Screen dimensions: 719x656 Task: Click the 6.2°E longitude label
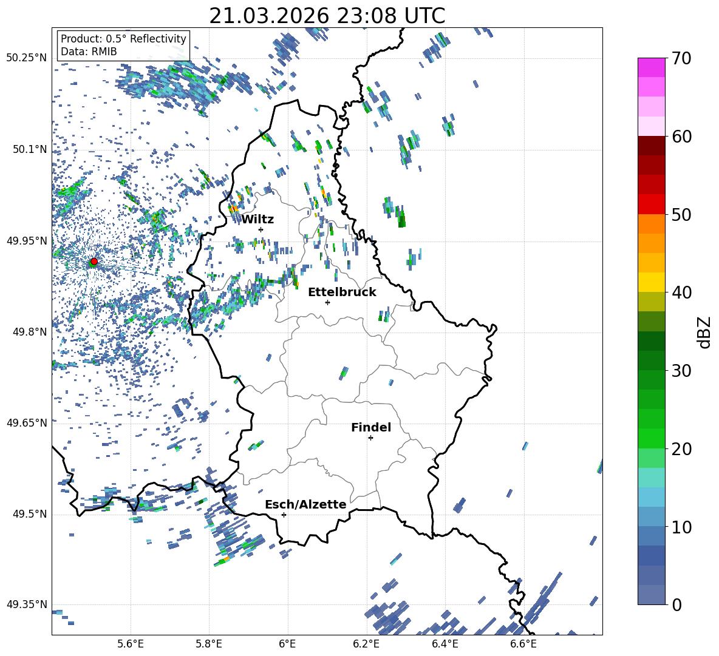pyautogui.click(x=366, y=644)
